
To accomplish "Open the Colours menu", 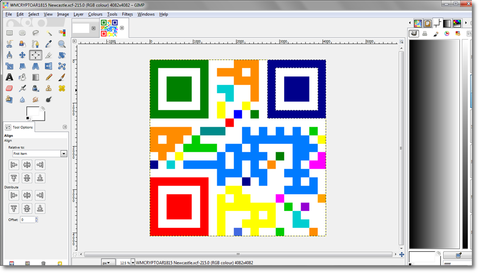I will click(95, 14).
